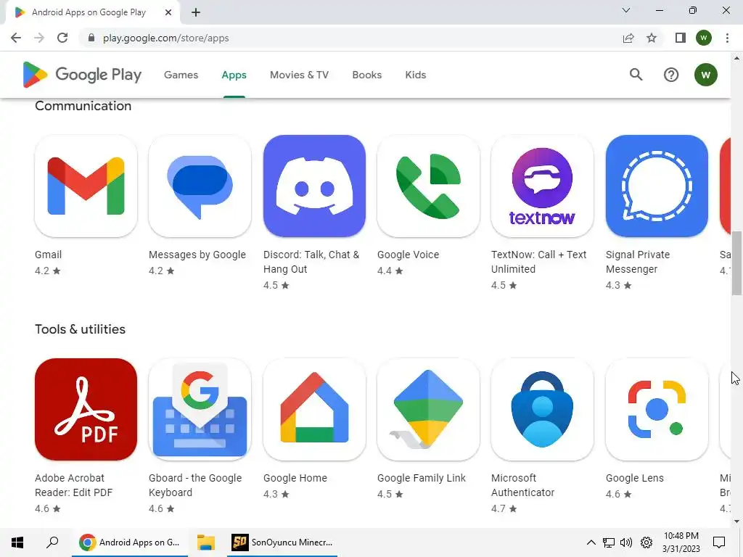
Task: Click the taskbar clock showing 10:48 PM
Action: (681, 542)
